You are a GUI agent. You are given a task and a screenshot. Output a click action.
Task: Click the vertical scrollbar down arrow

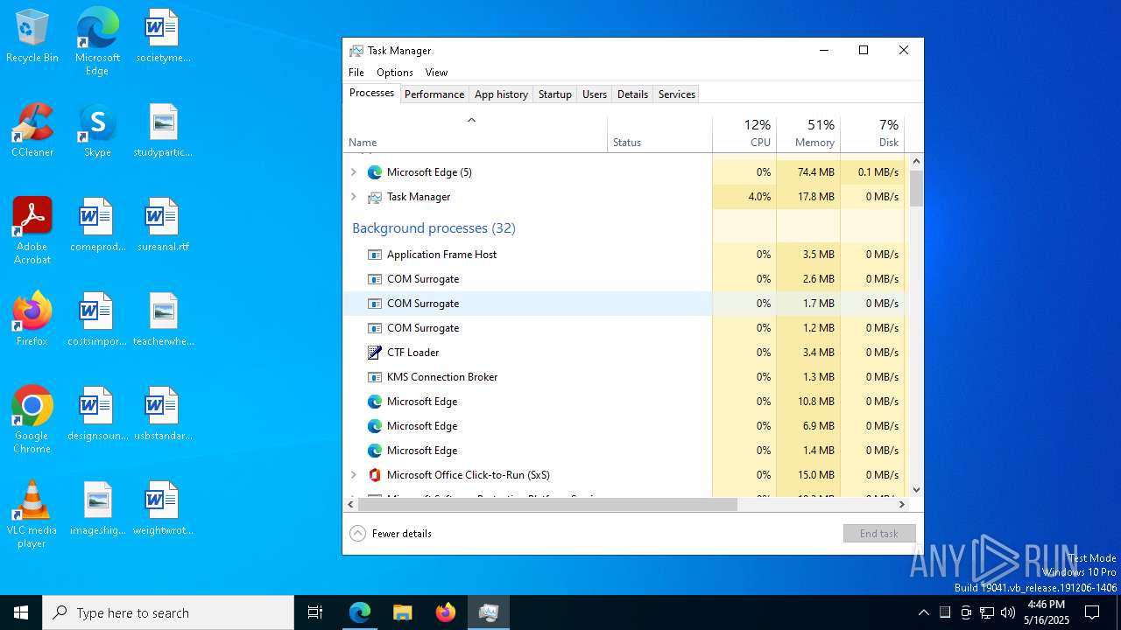[916, 490]
